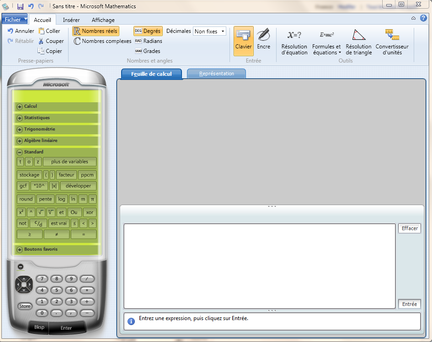Click the ppcm button
The height and width of the screenshot is (342, 432).
coord(87,175)
